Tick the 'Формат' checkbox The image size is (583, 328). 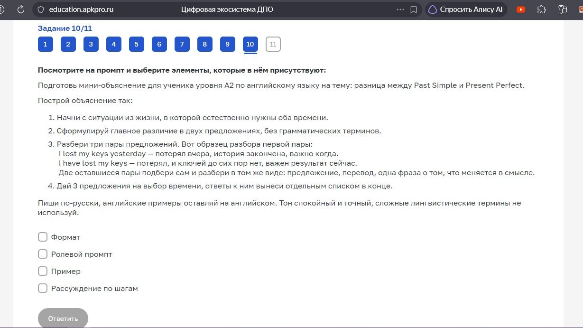43,237
